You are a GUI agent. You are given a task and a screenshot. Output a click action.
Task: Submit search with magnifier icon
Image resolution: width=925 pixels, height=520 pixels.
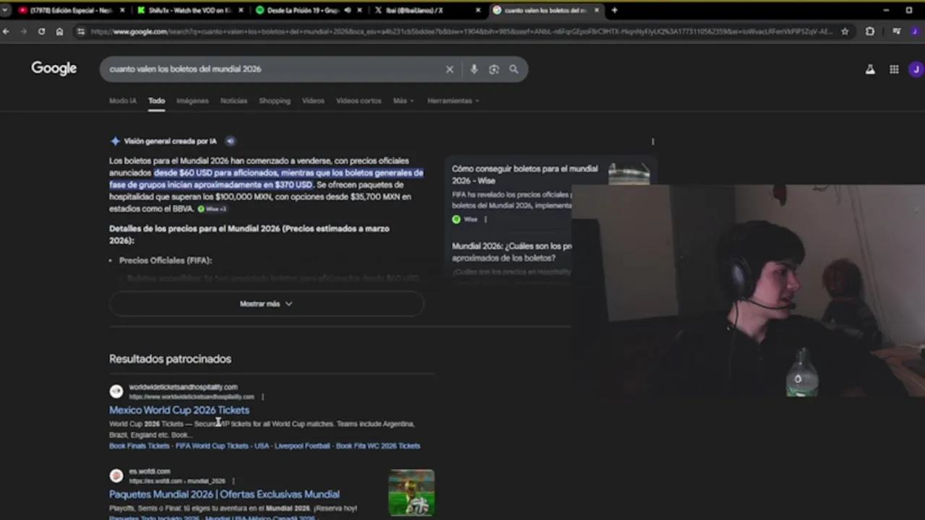coord(514,69)
